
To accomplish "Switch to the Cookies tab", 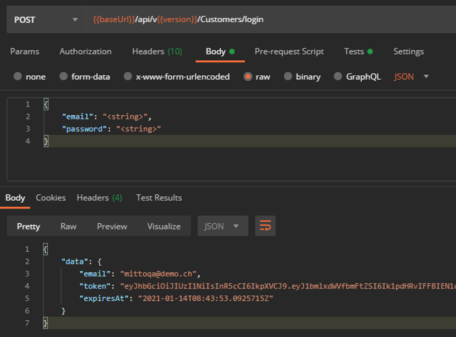I will 51,198.
